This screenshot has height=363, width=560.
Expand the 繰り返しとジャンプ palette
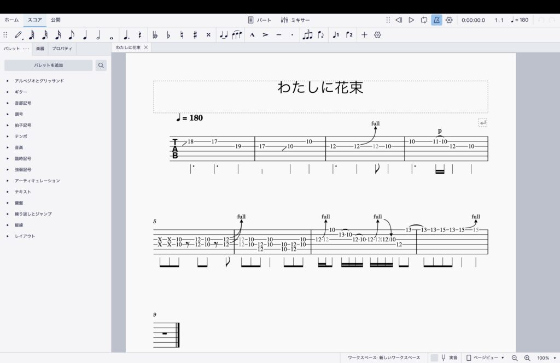pos(8,214)
